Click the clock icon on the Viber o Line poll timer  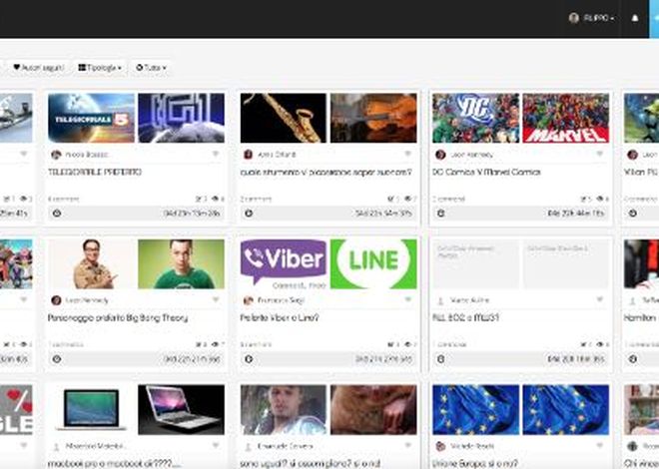click(x=249, y=359)
